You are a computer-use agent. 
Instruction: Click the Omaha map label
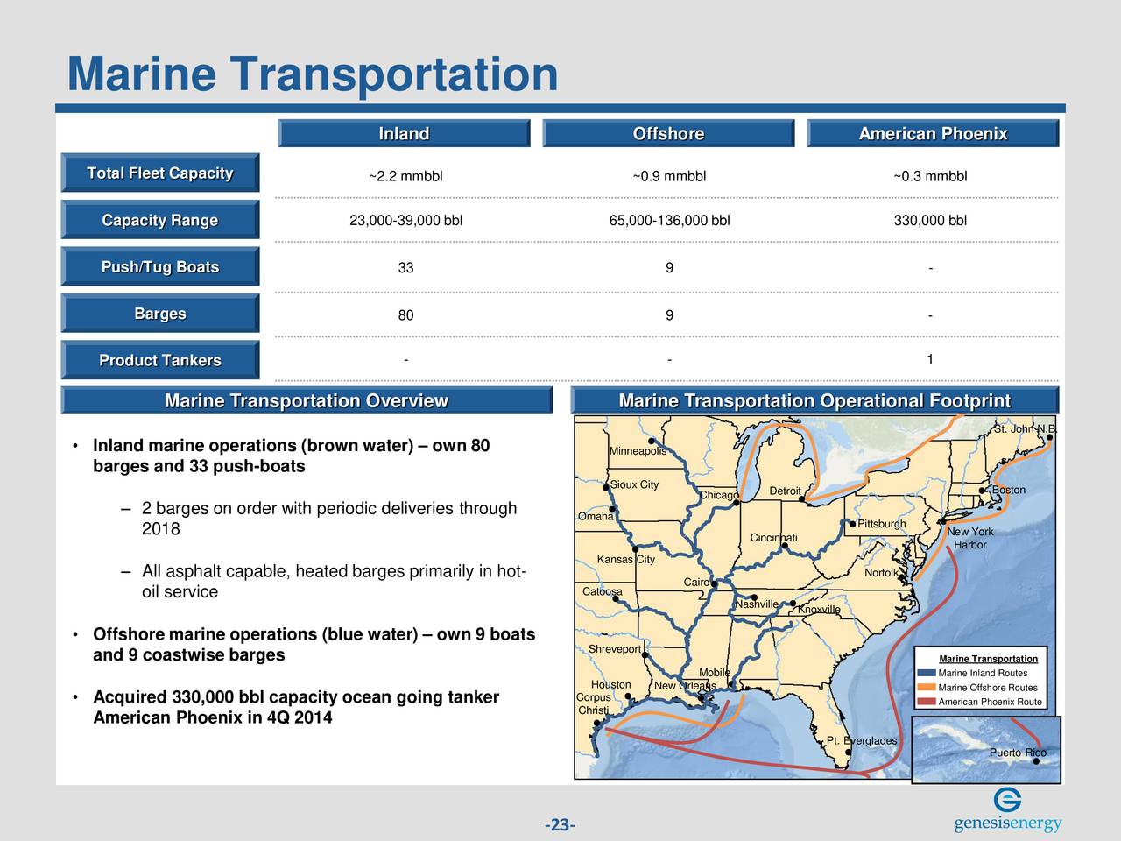(x=596, y=516)
